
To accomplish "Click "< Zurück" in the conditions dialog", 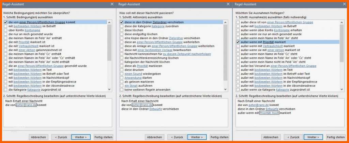I will [61, 137].
